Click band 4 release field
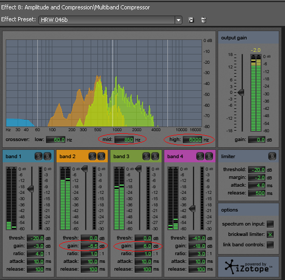285x280 pixels. [x=197, y=269]
